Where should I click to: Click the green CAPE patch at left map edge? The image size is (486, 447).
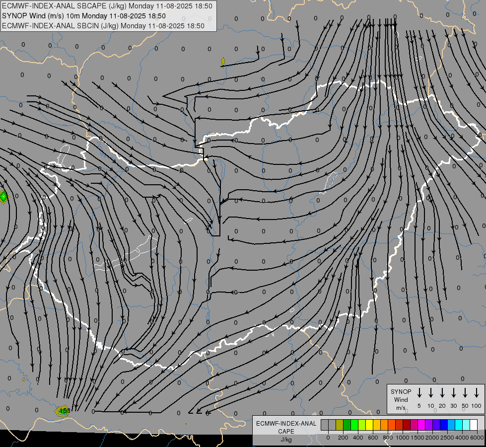[x=3, y=197]
